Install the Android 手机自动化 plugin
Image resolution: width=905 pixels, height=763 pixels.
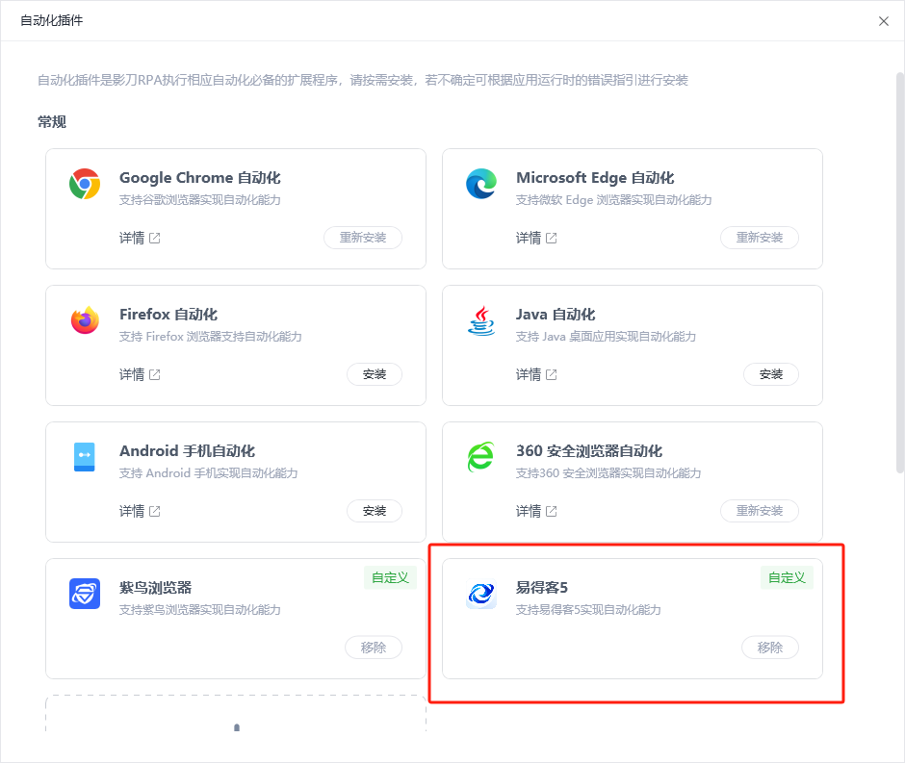[x=374, y=511]
